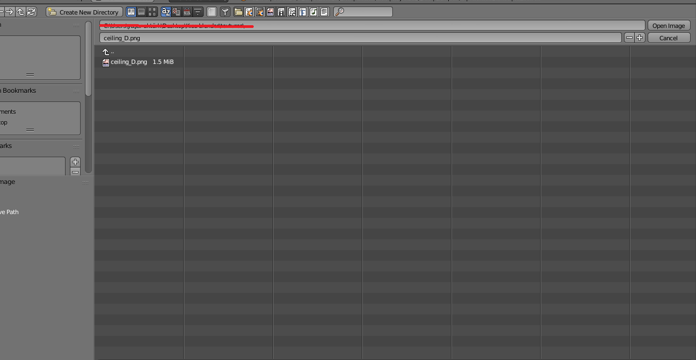Image resolution: width=696 pixels, height=360 pixels.
Task: Toggle the text files filter
Action: [x=324, y=12]
